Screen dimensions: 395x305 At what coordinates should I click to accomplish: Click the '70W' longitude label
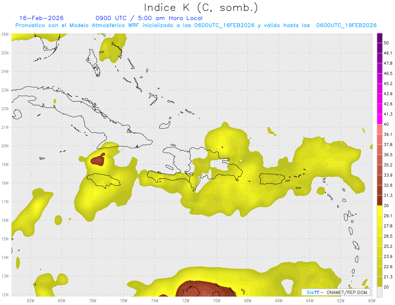coord(217,300)
